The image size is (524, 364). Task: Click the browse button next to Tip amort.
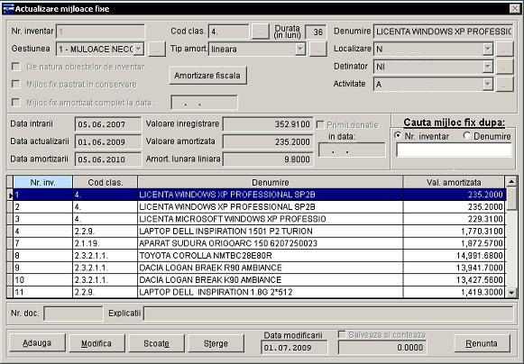(317, 49)
